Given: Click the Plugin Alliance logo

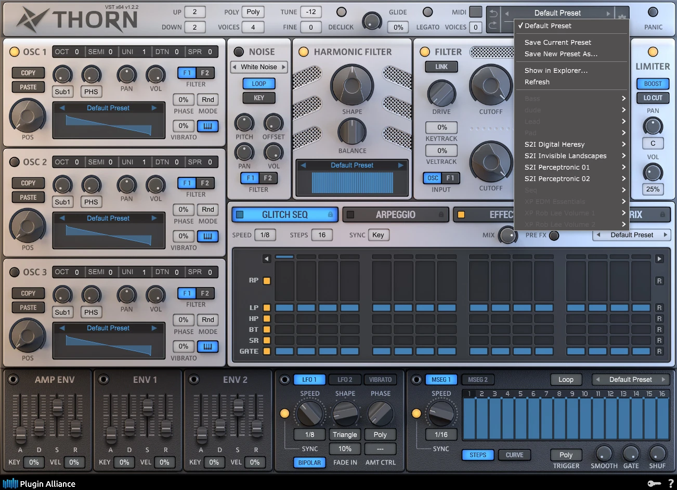Looking at the screenshot, I should tap(39, 484).
